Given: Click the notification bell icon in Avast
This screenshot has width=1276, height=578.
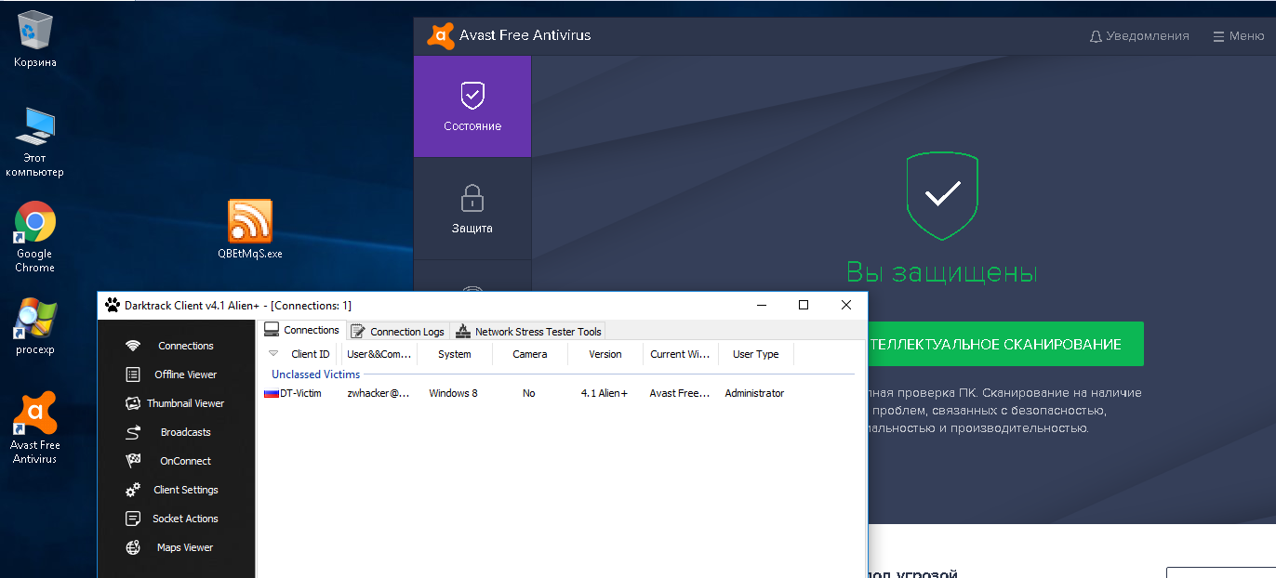Looking at the screenshot, I should click(x=1096, y=36).
